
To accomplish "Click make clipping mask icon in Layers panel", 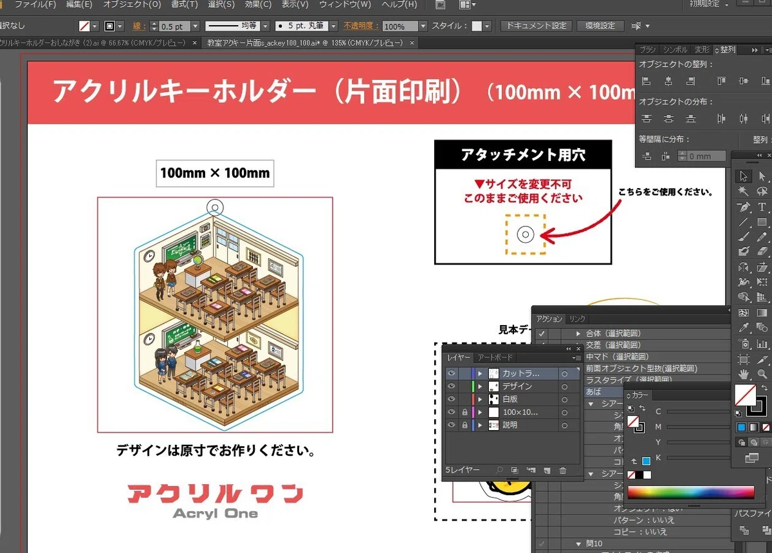I will (515, 471).
